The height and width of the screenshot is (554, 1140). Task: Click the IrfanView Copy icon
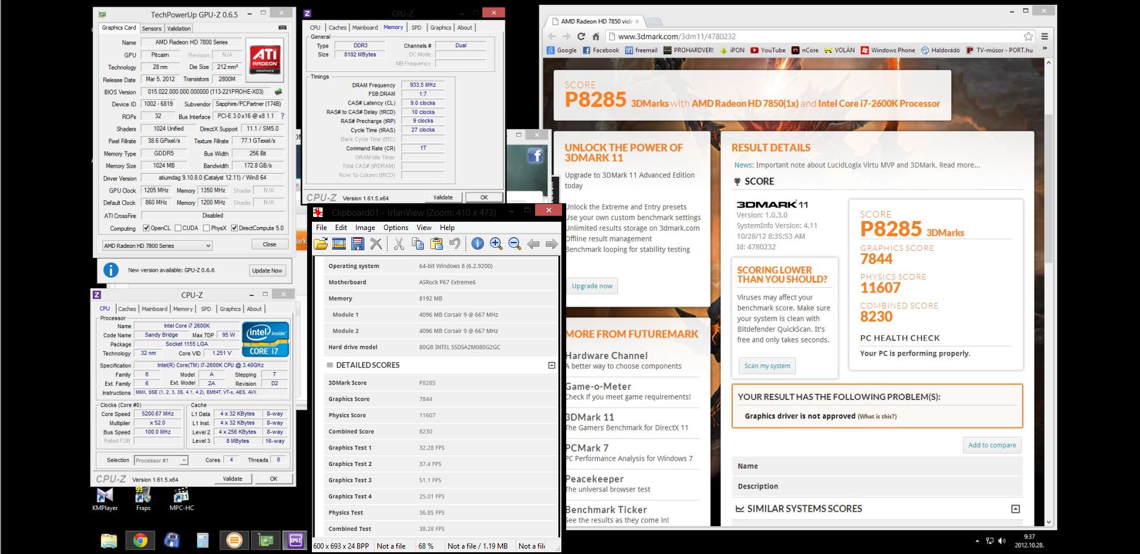tap(418, 243)
